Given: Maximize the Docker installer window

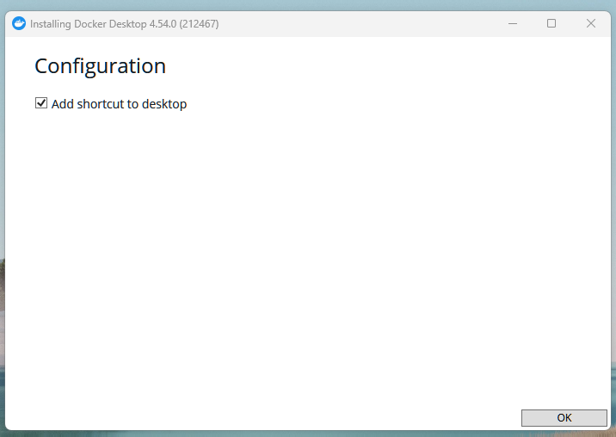Looking at the screenshot, I should click(551, 24).
